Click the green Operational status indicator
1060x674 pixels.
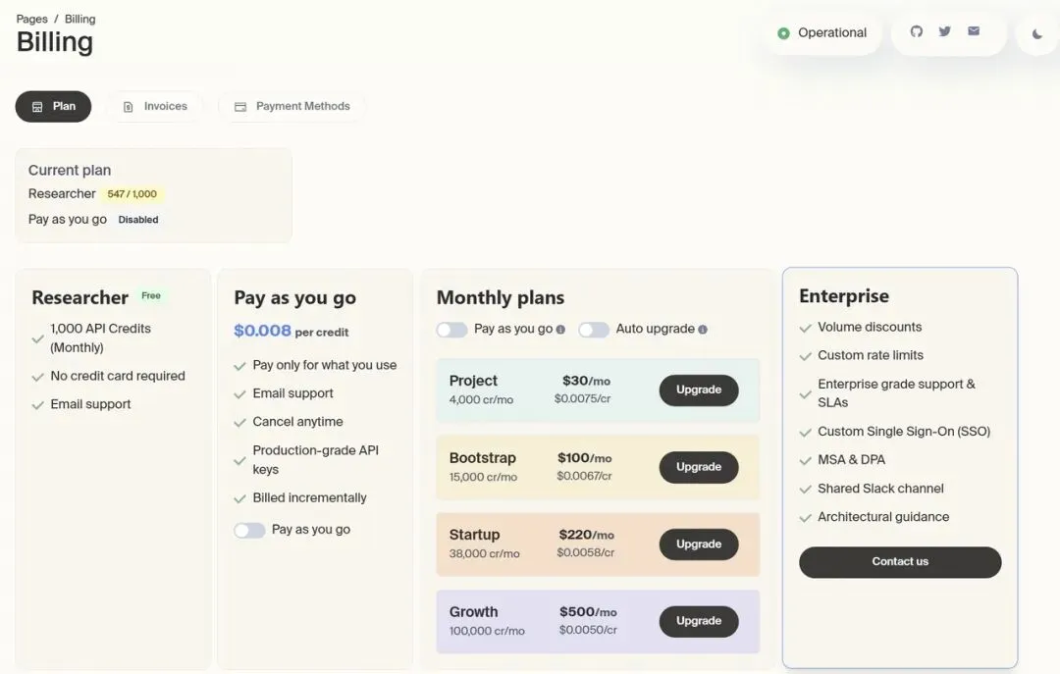(x=783, y=33)
